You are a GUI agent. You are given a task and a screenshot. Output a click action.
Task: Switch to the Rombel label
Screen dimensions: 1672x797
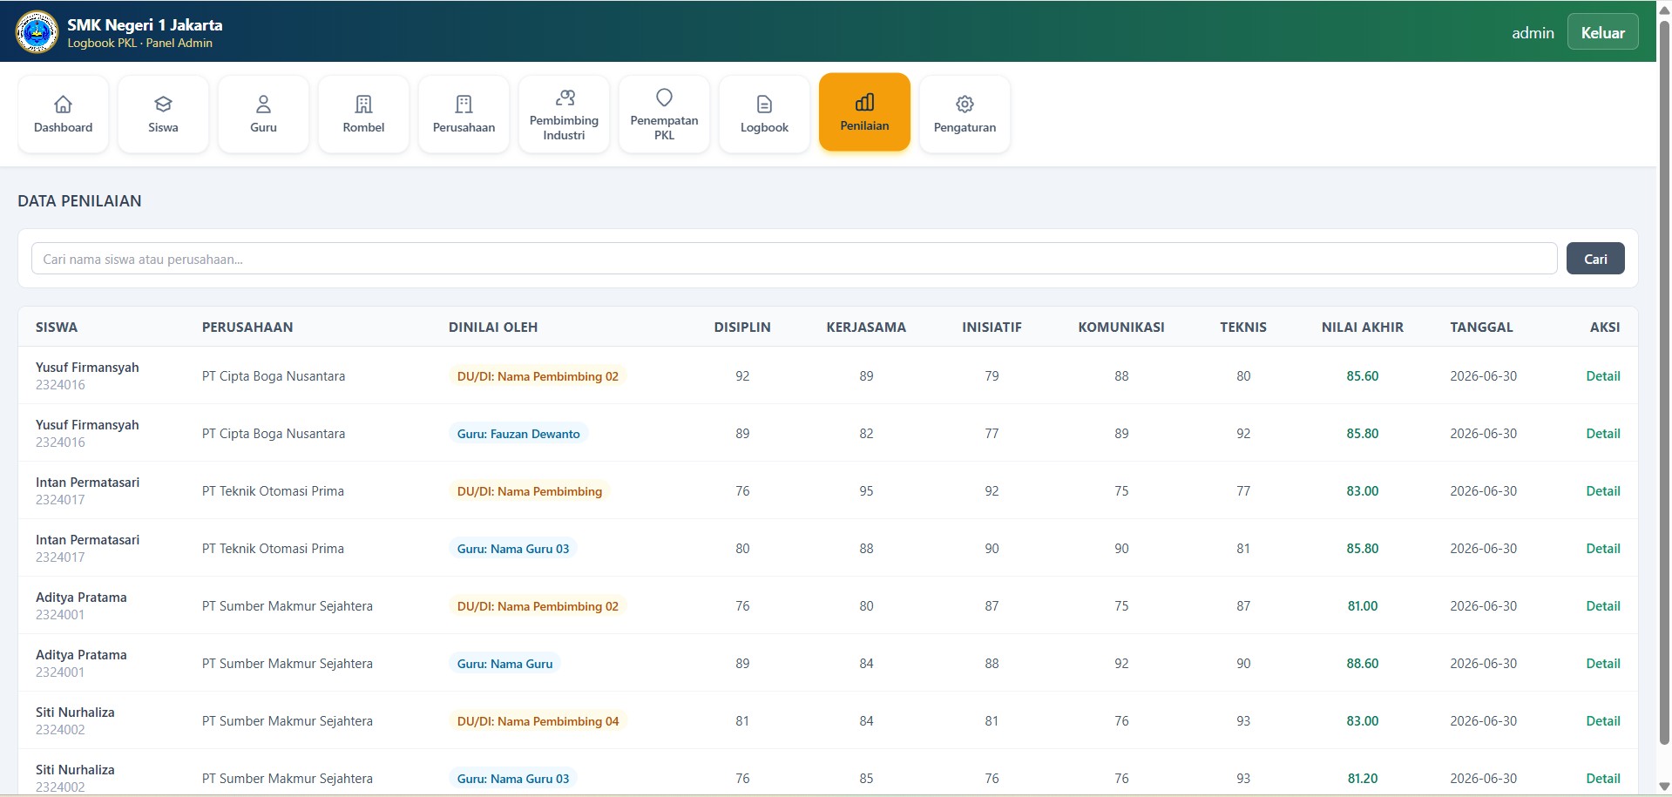[363, 127]
